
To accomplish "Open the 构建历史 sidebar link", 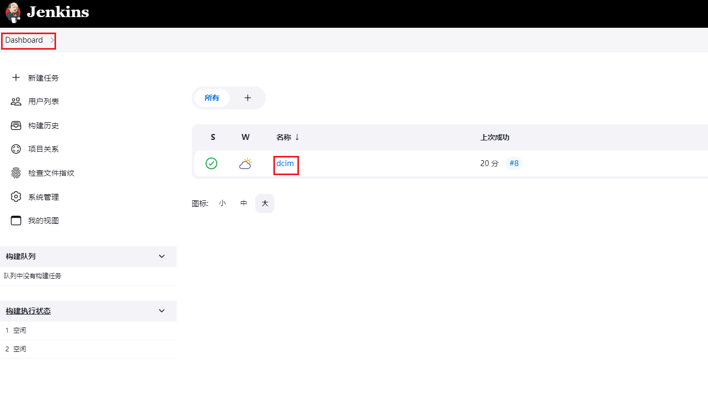I will pyautogui.click(x=43, y=125).
